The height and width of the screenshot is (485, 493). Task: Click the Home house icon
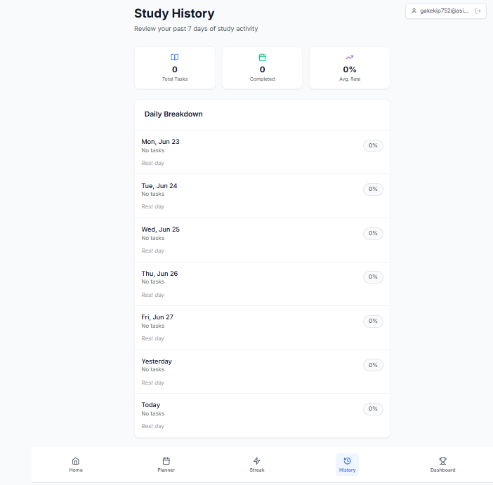[76, 461]
